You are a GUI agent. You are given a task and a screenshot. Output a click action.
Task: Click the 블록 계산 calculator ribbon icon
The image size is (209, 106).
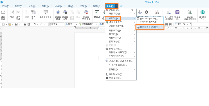coord(33,12)
